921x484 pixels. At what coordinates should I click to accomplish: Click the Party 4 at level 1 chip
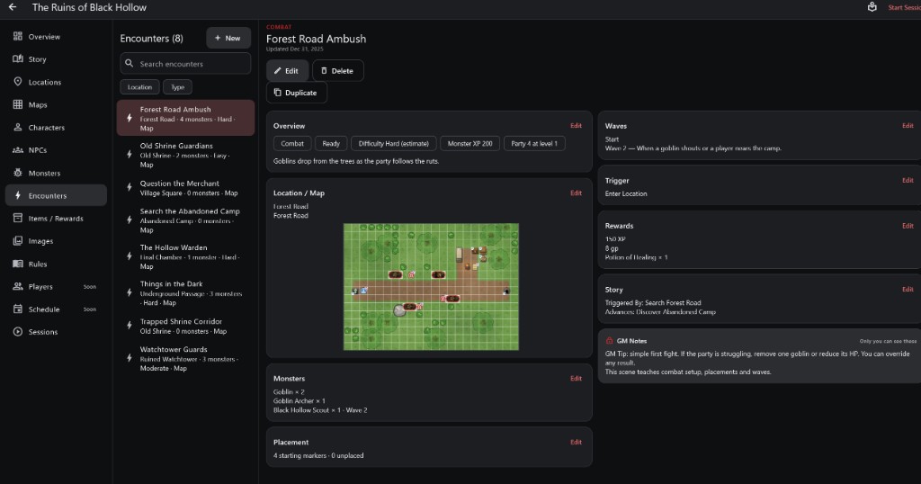coord(534,143)
